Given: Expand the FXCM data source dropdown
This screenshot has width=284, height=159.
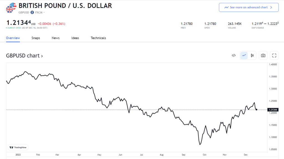Looking at the screenshot, I should point(40,12).
